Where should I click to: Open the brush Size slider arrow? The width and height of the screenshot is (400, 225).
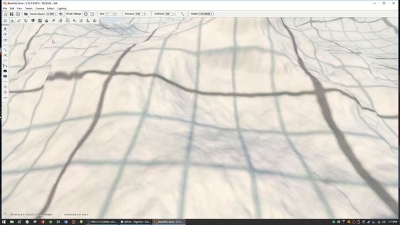pos(115,14)
